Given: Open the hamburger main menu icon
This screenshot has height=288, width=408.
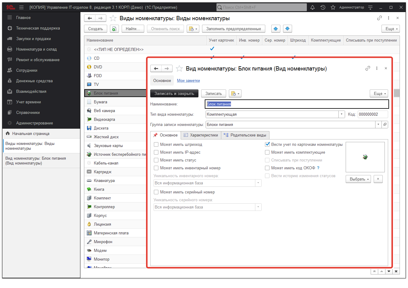Looking at the screenshot, I should pyautogui.click(x=21, y=7).
